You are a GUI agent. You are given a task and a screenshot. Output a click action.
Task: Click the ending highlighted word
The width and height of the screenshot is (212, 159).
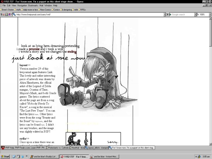[72, 52]
